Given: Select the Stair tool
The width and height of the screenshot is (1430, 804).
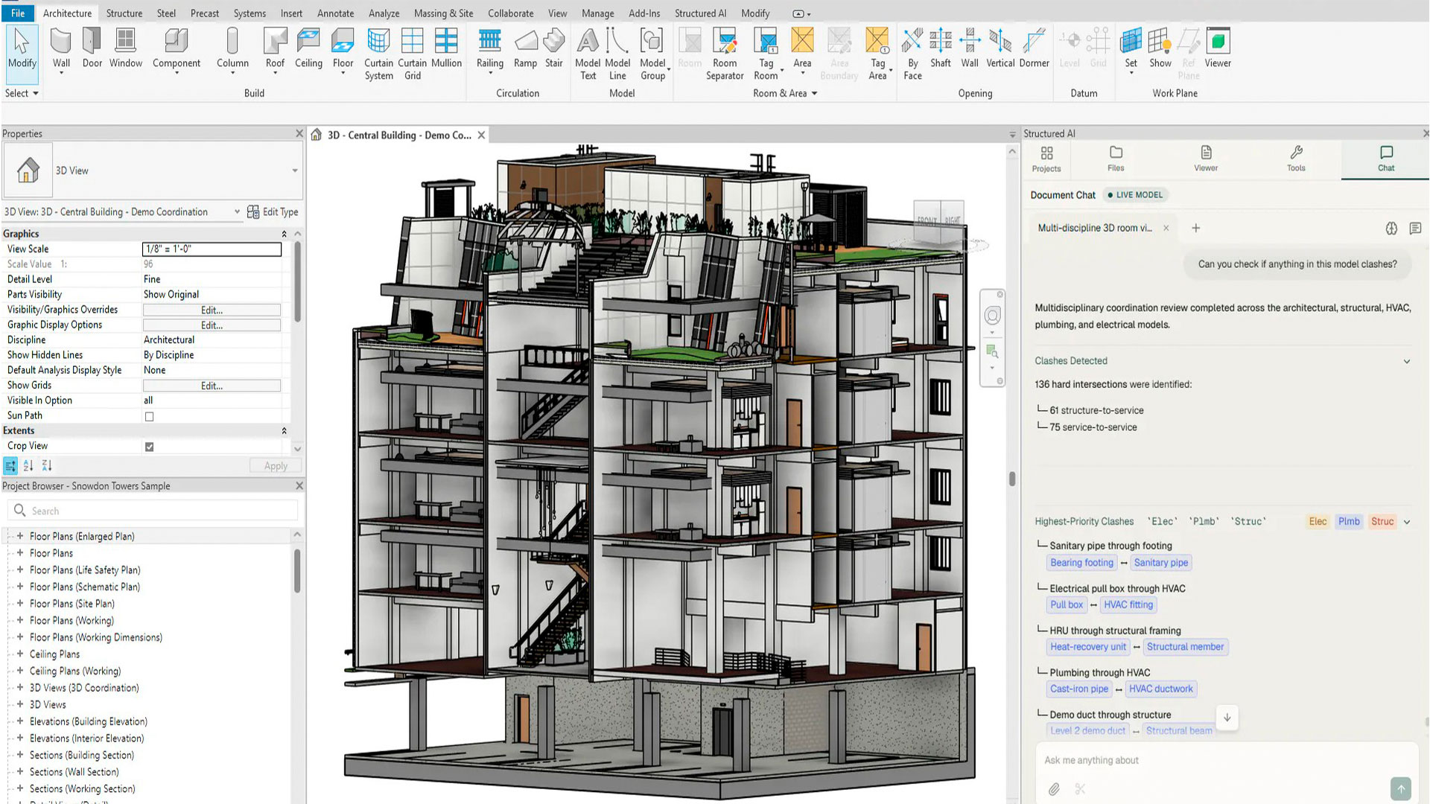Looking at the screenshot, I should [553, 48].
